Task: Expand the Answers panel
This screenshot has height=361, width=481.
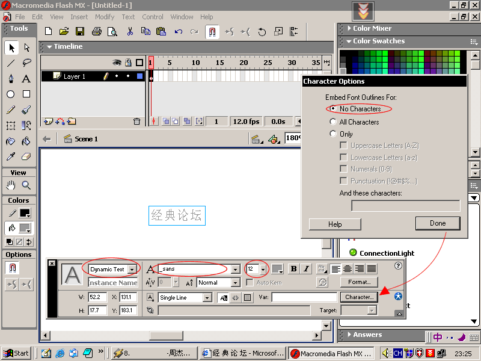Action: [x=349, y=335]
